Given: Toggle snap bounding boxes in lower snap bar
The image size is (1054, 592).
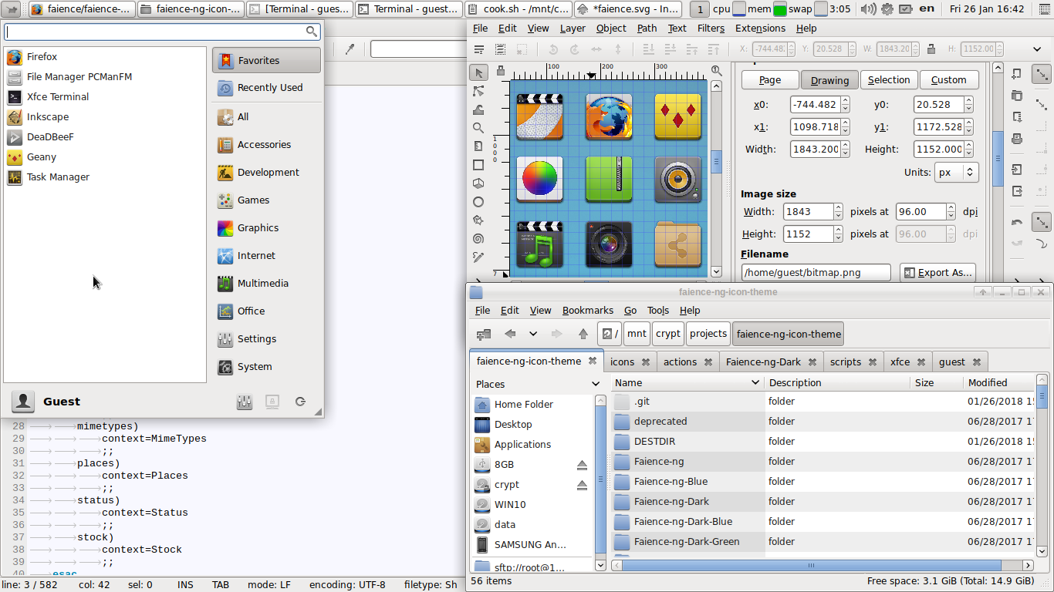Looking at the screenshot, I should (x=1042, y=222).
